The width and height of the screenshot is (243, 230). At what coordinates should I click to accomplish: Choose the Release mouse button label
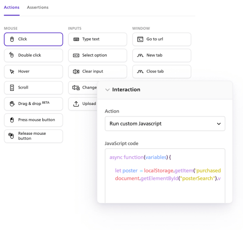click(32, 136)
